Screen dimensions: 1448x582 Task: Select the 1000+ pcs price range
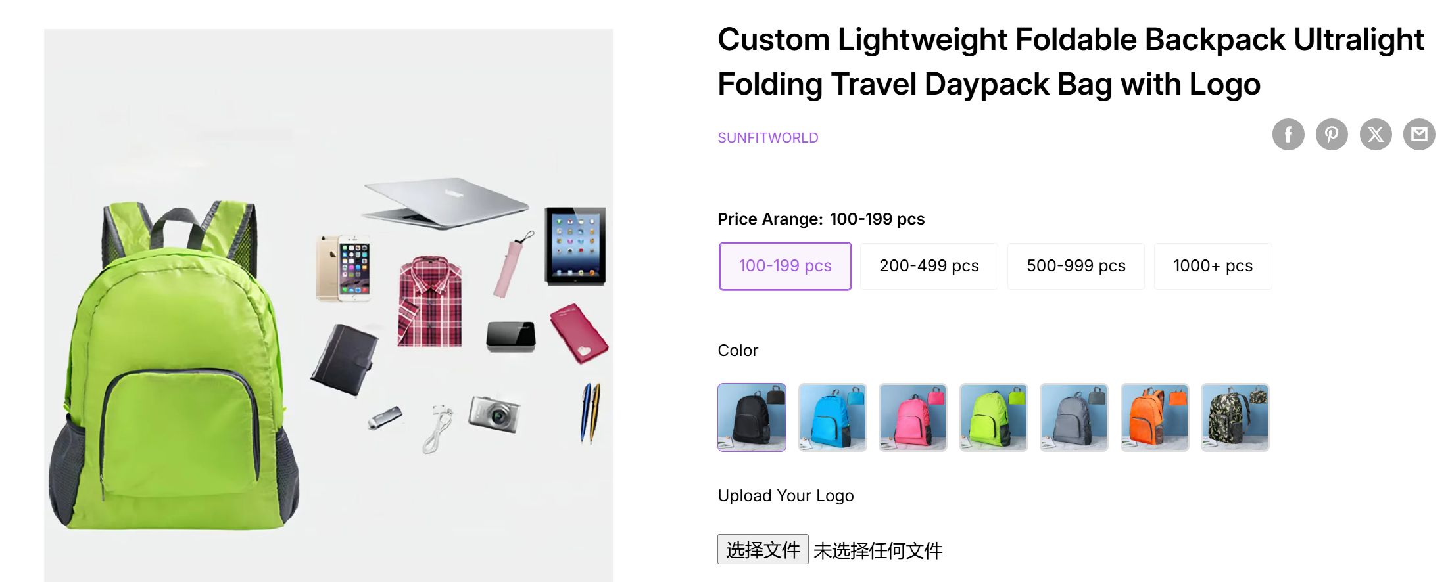tap(1213, 266)
